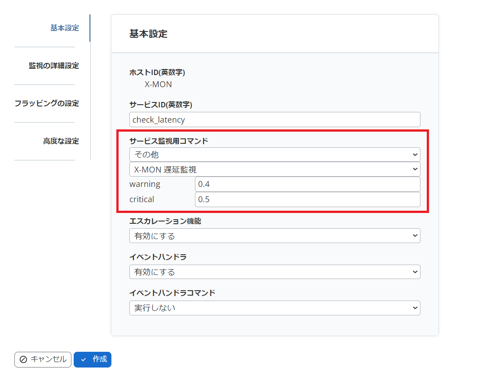Viewport: 491px width, 372px height.
Task: Open the その他 command category dropdown
Action: (274, 155)
